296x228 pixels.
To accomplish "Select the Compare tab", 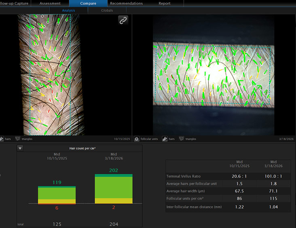I will (x=88, y=3).
